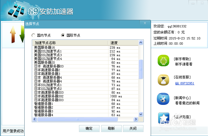Select the 国内节点 radio button
The image size is (208, 136).
click(x=33, y=35)
